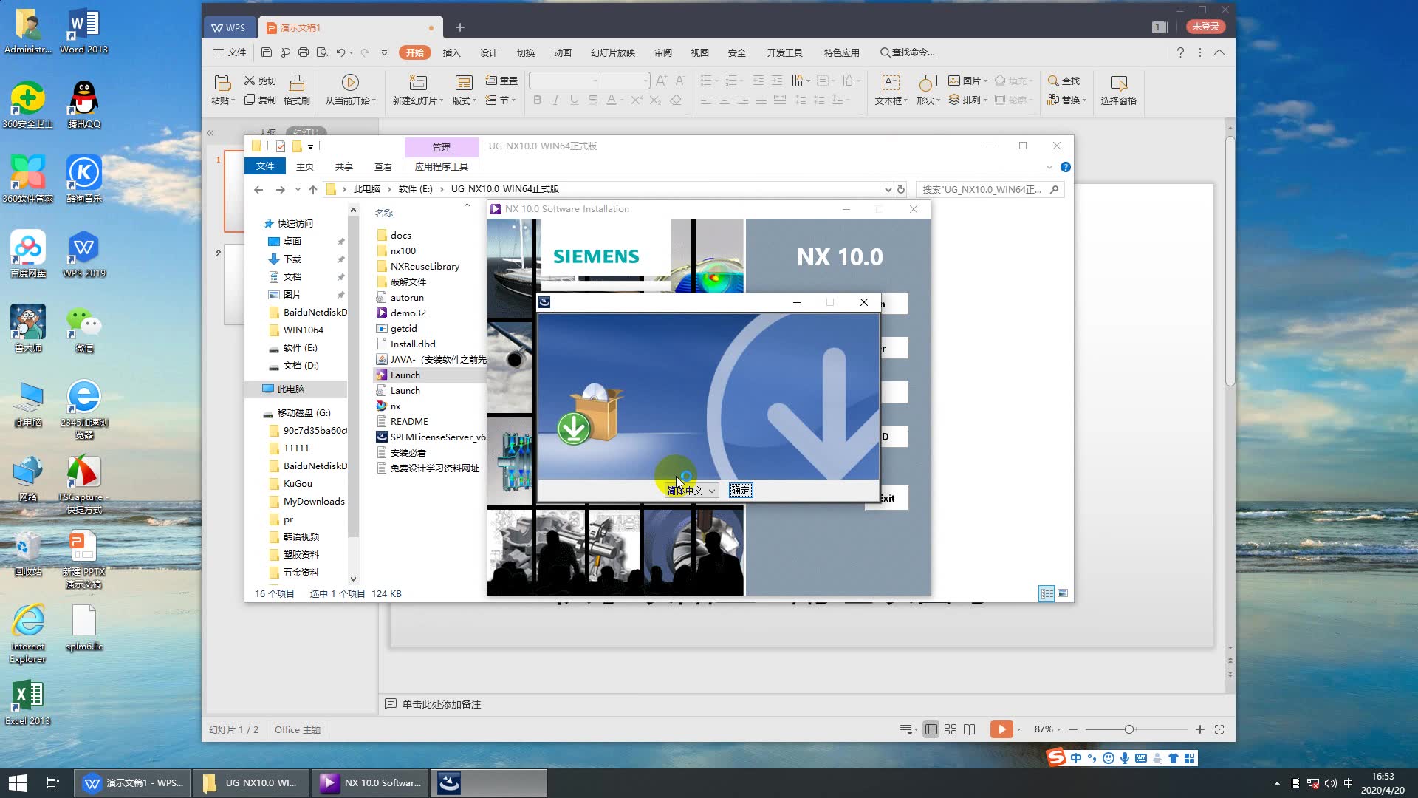Select the Format Painter brush
The width and height of the screenshot is (1418, 798).
click(297, 82)
